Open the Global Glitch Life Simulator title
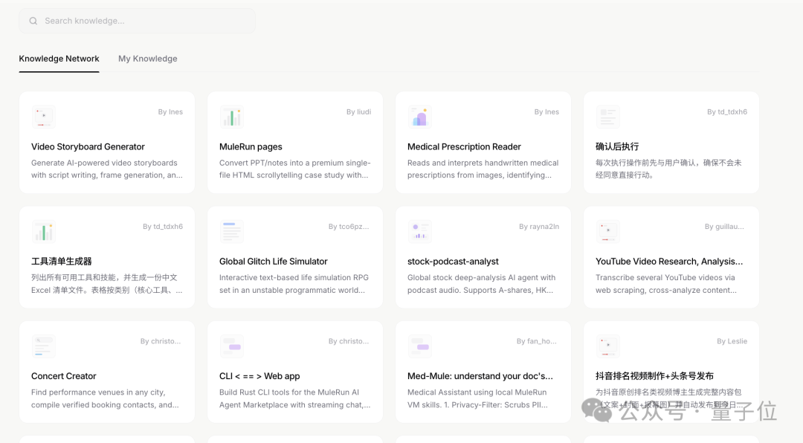803x443 pixels. pos(273,261)
